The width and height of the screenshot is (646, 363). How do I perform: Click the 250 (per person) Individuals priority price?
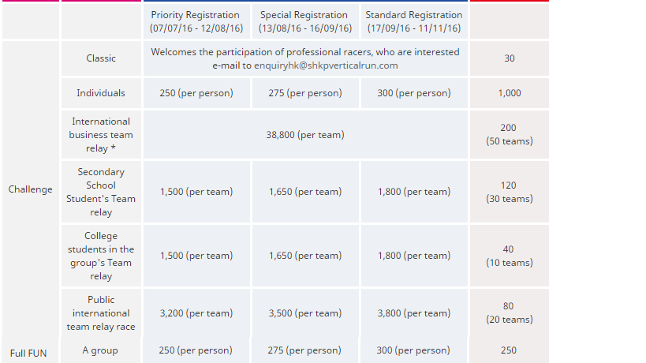coord(196,92)
